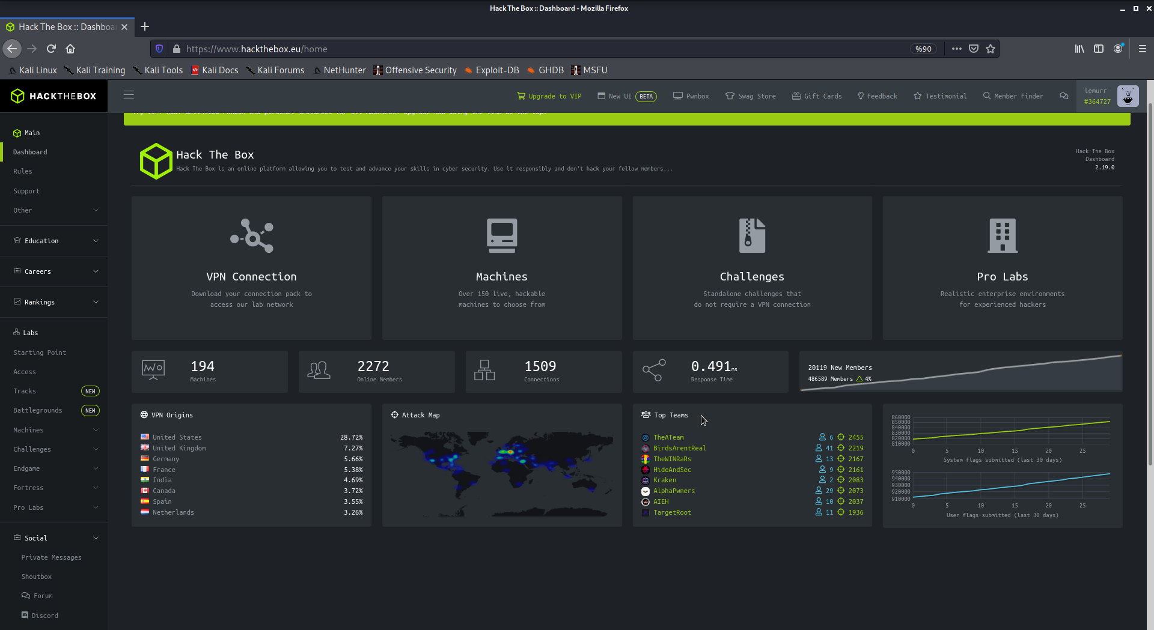The width and height of the screenshot is (1154, 630).
Task: Open Tracks in the sidebar
Action: [25, 391]
